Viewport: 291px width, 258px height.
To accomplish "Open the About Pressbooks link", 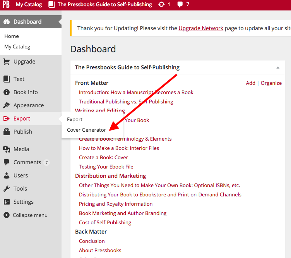I will 100,250.
